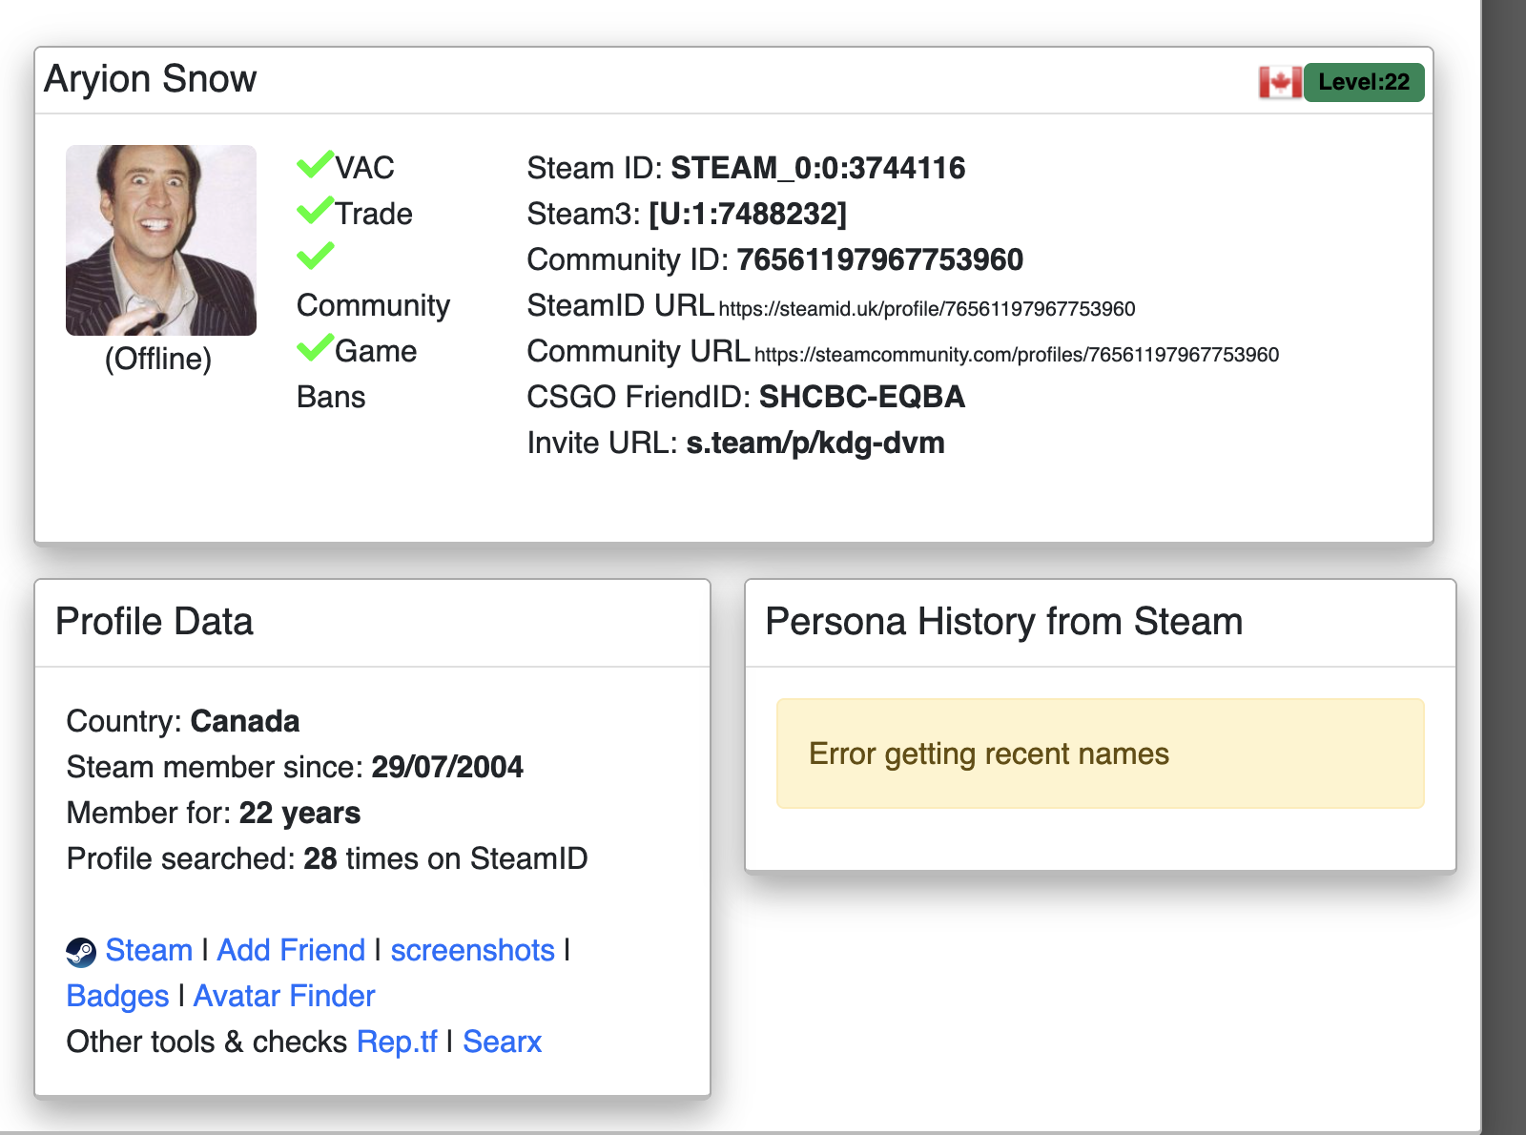Open the Steam profile link
Image resolution: width=1526 pixels, height=1135 pixels.
pyautogui.click(x=149, y=951)
